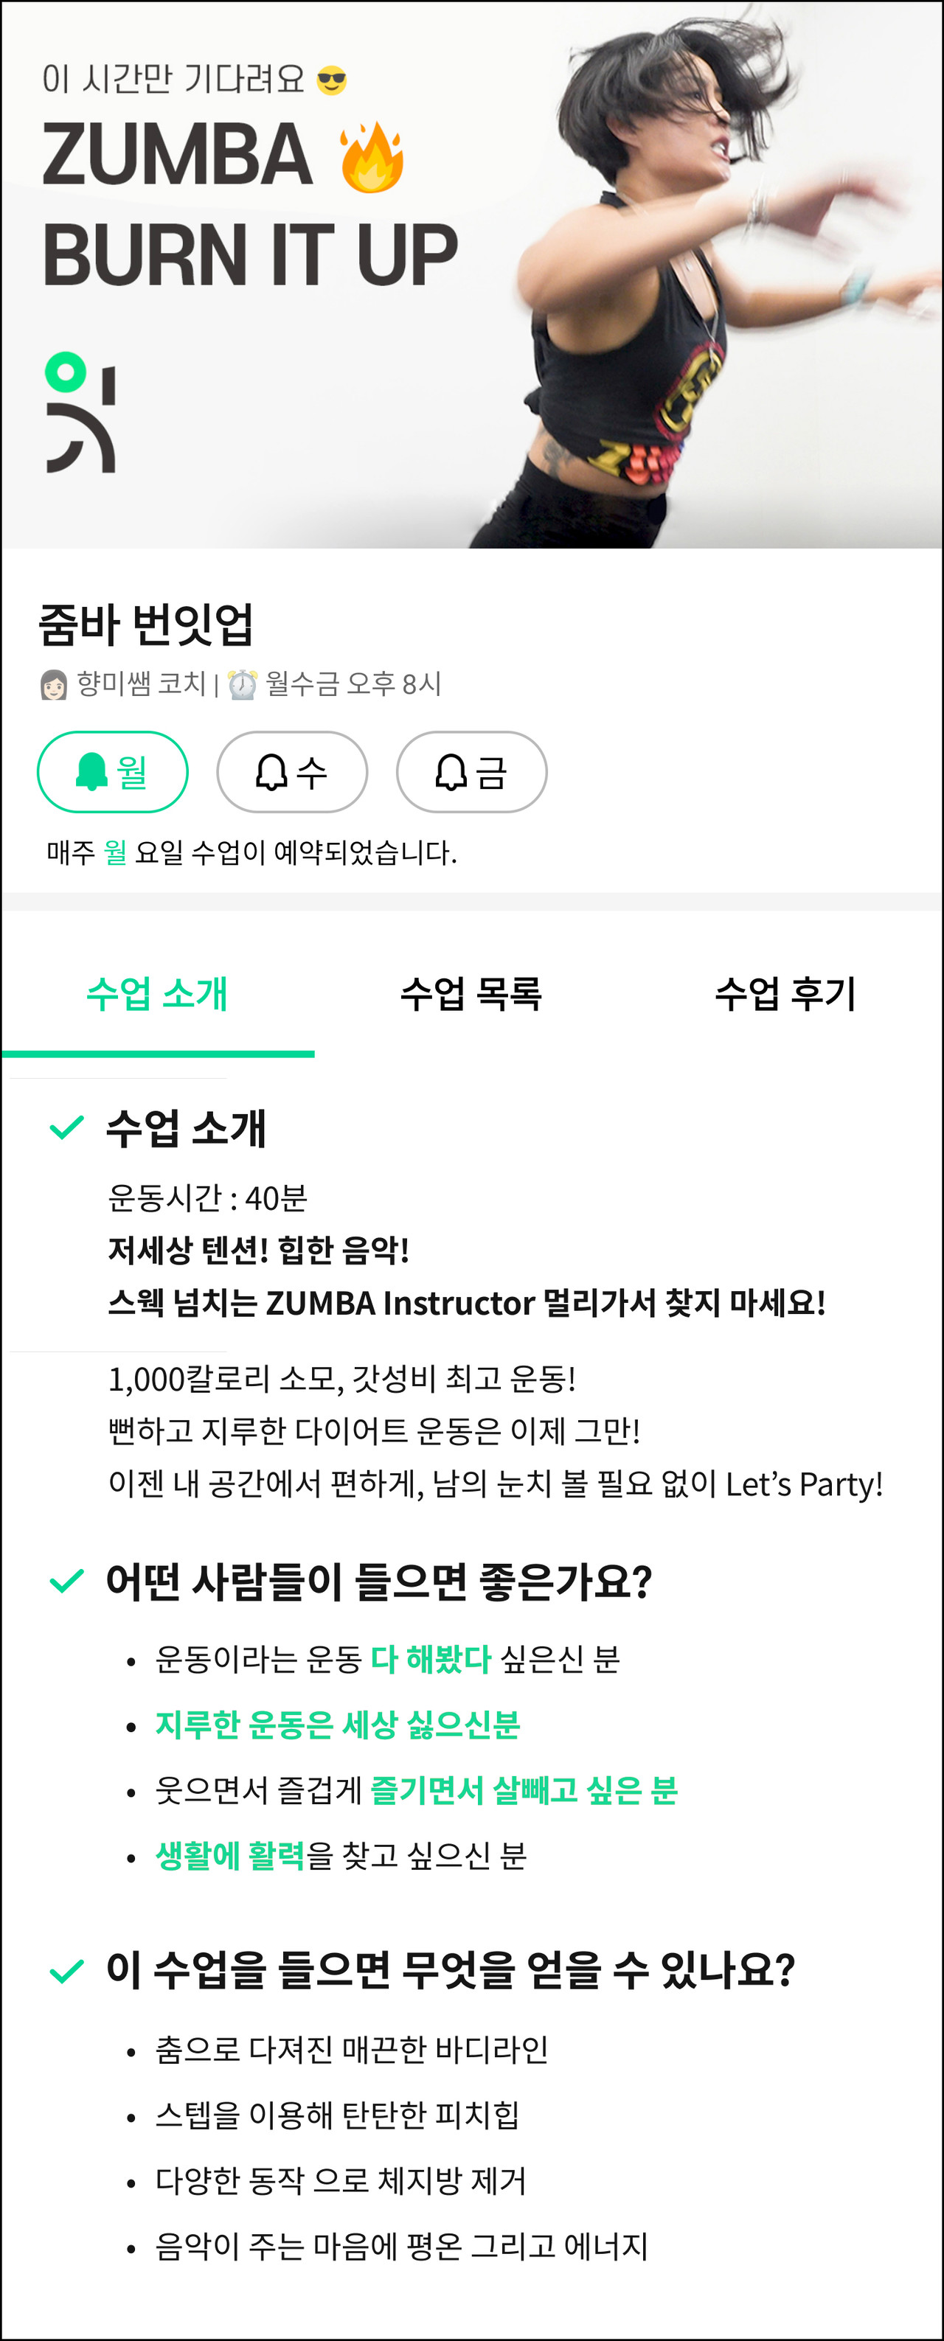Click green text 지루한 운동은 세상 싫으신분
The width and height of the screenshot is (944, 2341).
(337, 1724)
